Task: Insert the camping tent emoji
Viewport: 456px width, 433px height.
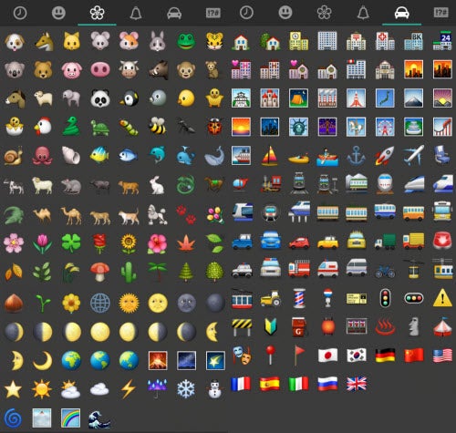Action: coord(298,98)
